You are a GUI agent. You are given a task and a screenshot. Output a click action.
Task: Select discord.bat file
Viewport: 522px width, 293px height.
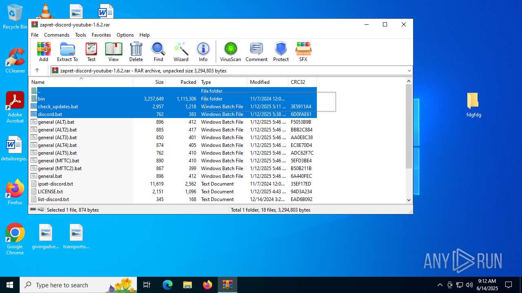173,114
